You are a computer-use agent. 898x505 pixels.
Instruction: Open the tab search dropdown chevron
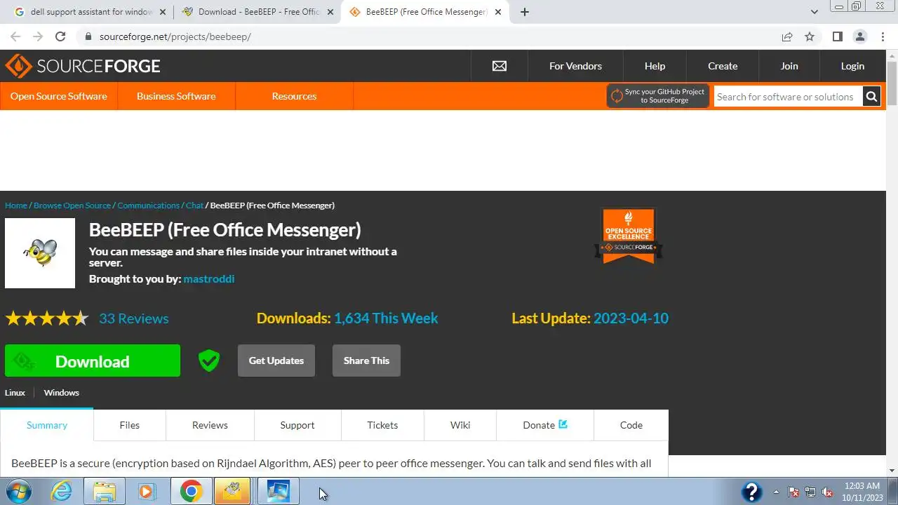click(x=815, y=12)
